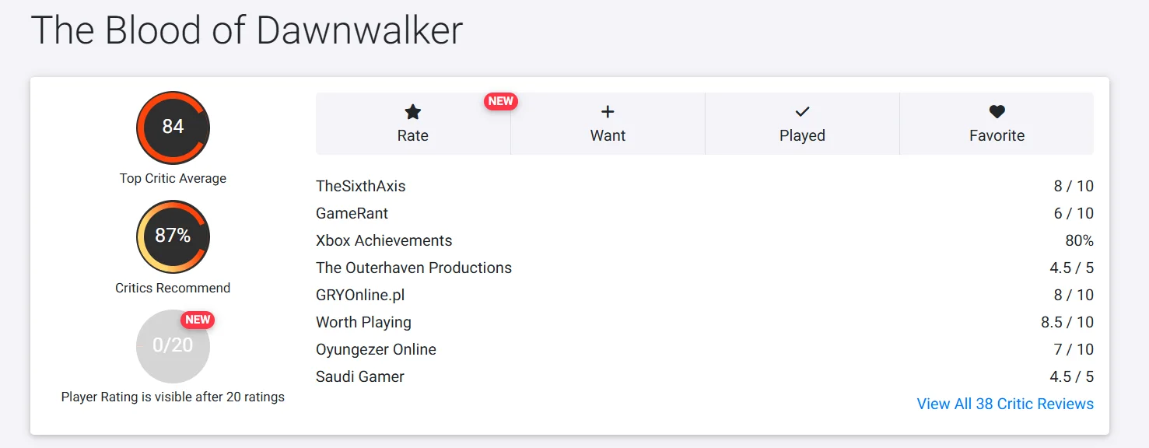Click The Outerhaven Productions score 4.5 / 5
Viewport: 1149px width, 448px height.
pyautogui.click(x=1071, y=268)
